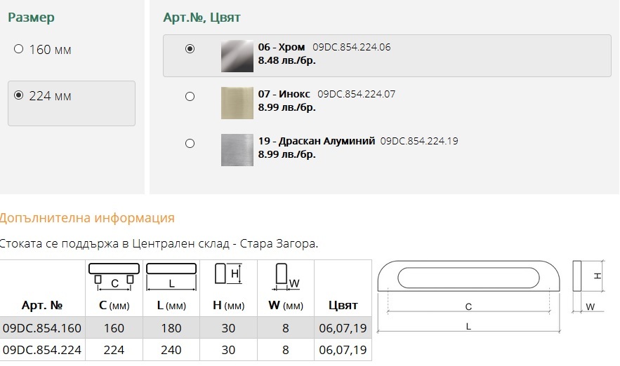Viewport: 620px width, 366px height.
Task: Click the W width dimension icon
Action: [x=287, y=277]
